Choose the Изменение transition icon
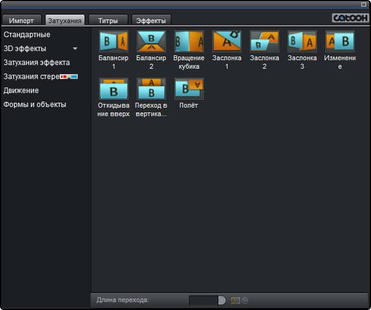The height and width of the screenshot is (310, 371). coord(340,41)
